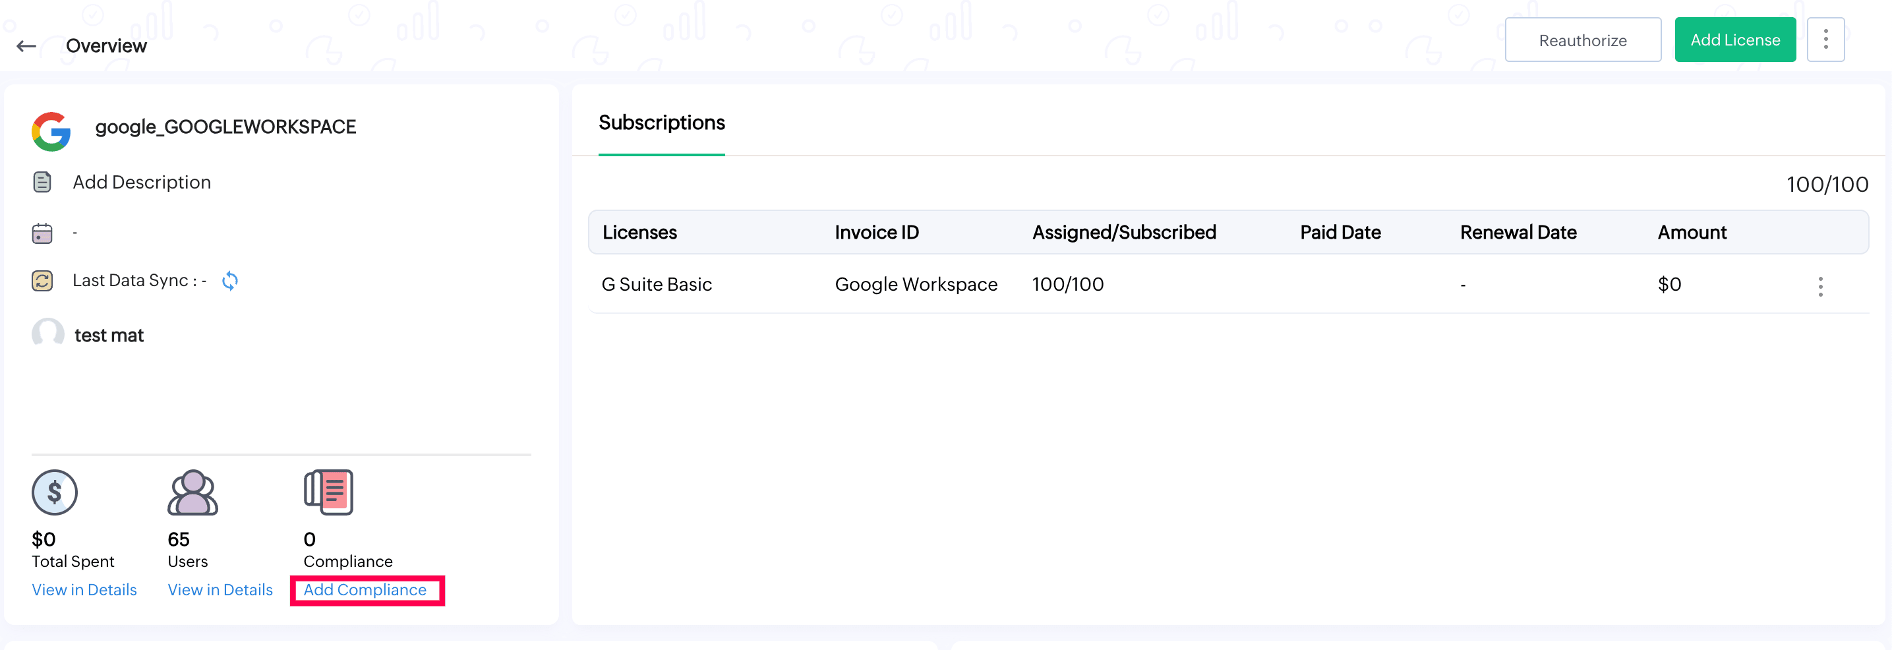Select the G Suite Basic license row
Viewport: 1892px width, 650px height.
[657, 284]
